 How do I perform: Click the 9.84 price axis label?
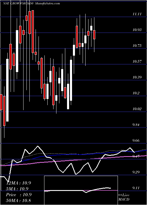pyautogui.click(x=136, y=125)
